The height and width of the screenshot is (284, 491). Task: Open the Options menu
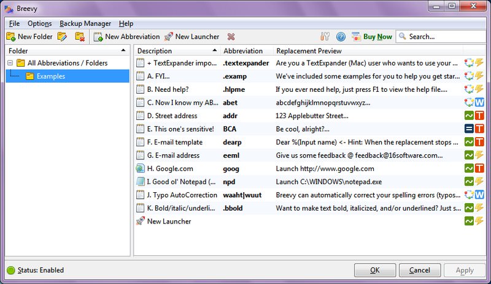pos(39,23)
